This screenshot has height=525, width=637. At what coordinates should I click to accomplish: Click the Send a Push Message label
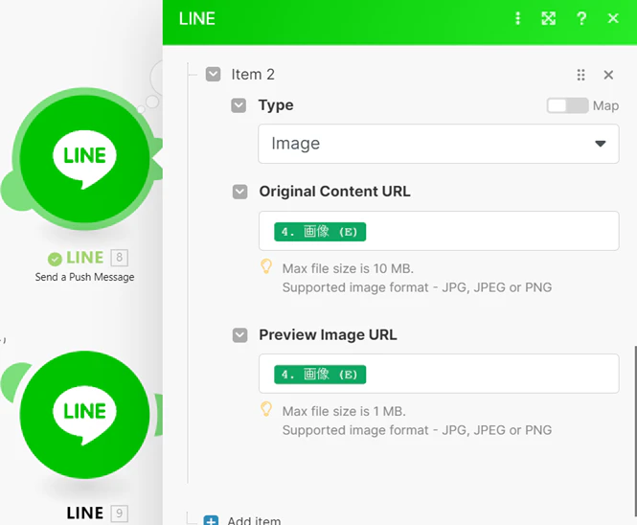point(84,277)
